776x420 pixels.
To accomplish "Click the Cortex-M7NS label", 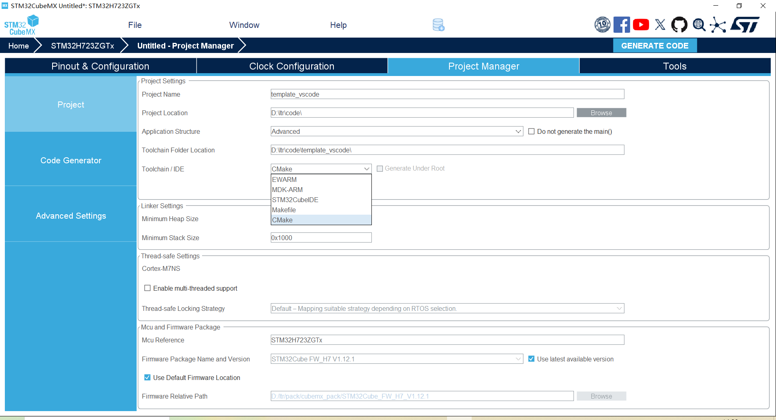I will 161,268.
